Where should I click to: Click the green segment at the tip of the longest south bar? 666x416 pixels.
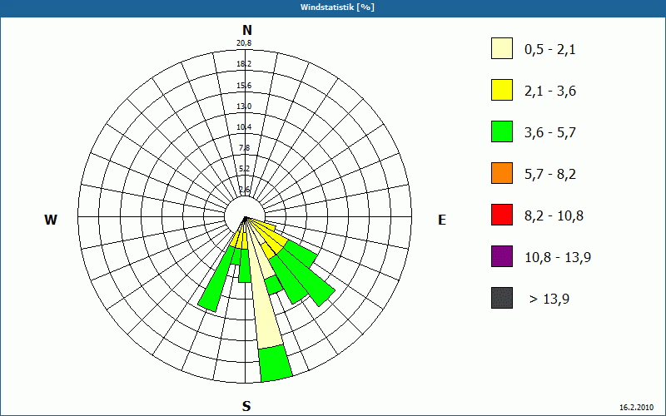coord(276,364)
